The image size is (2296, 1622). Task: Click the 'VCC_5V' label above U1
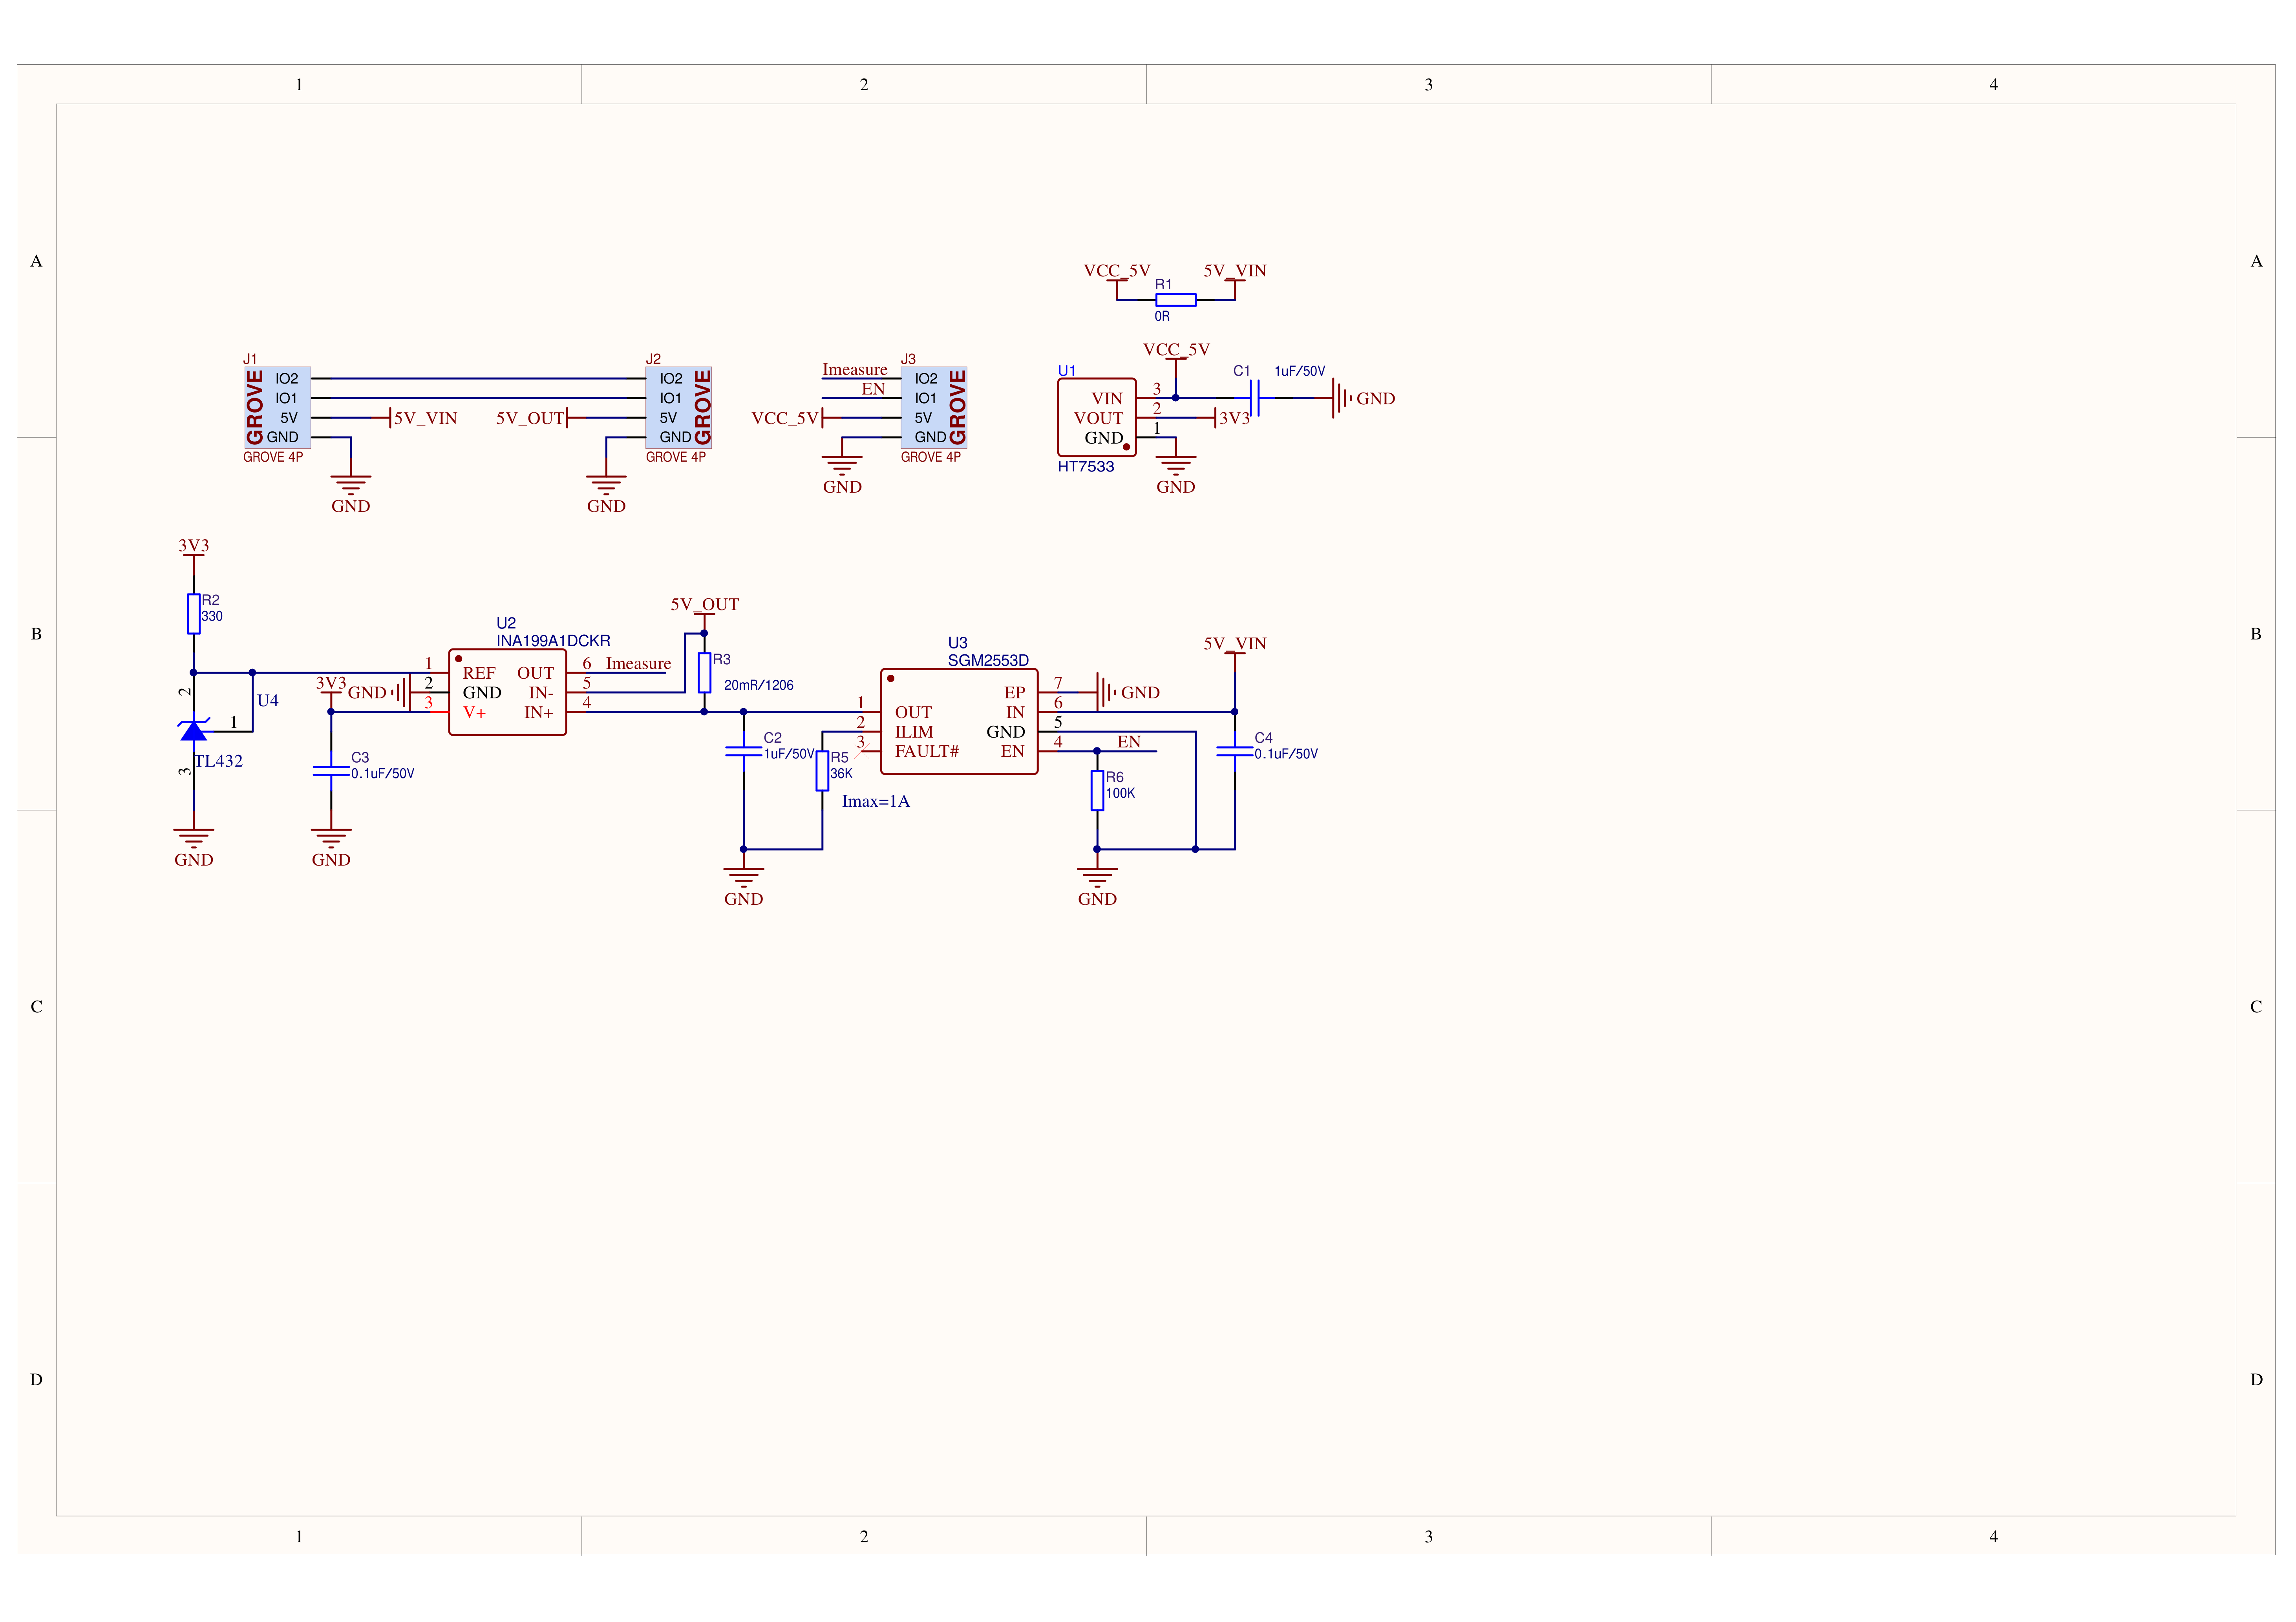pos(1176,350)
